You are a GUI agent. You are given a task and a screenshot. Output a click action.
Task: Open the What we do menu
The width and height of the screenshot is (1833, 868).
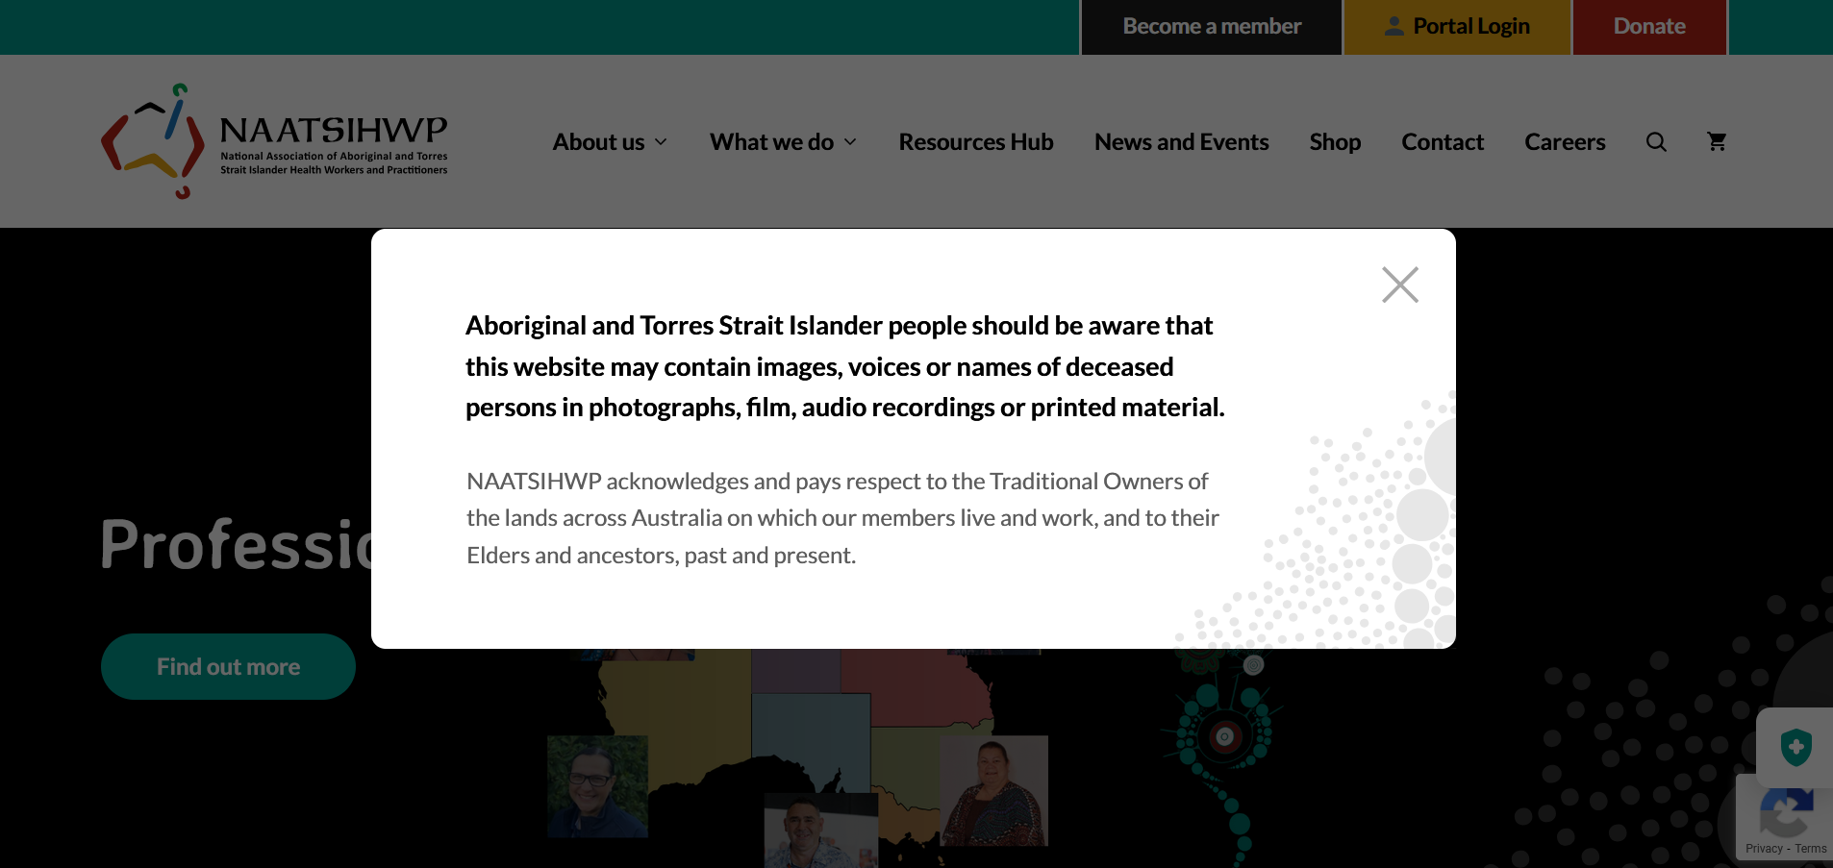pos(771,142)
